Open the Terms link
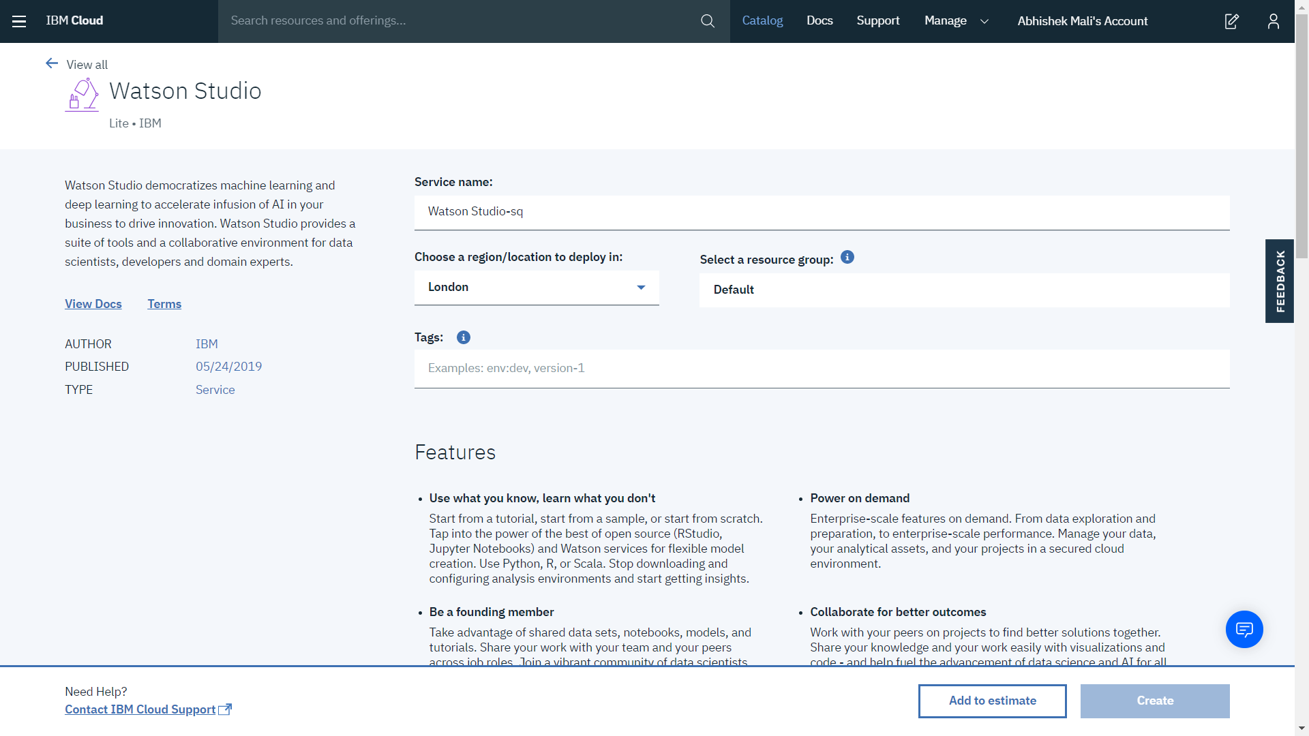The width and height of the screenshot is (1309, 736). tap(164, 304)
